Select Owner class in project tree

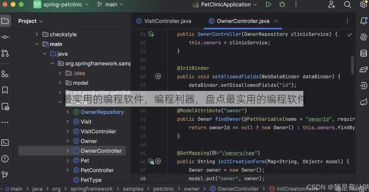(x=89, y=141)
